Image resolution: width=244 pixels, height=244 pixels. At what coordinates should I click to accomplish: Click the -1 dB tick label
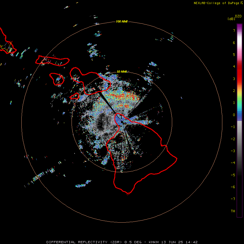233,127
